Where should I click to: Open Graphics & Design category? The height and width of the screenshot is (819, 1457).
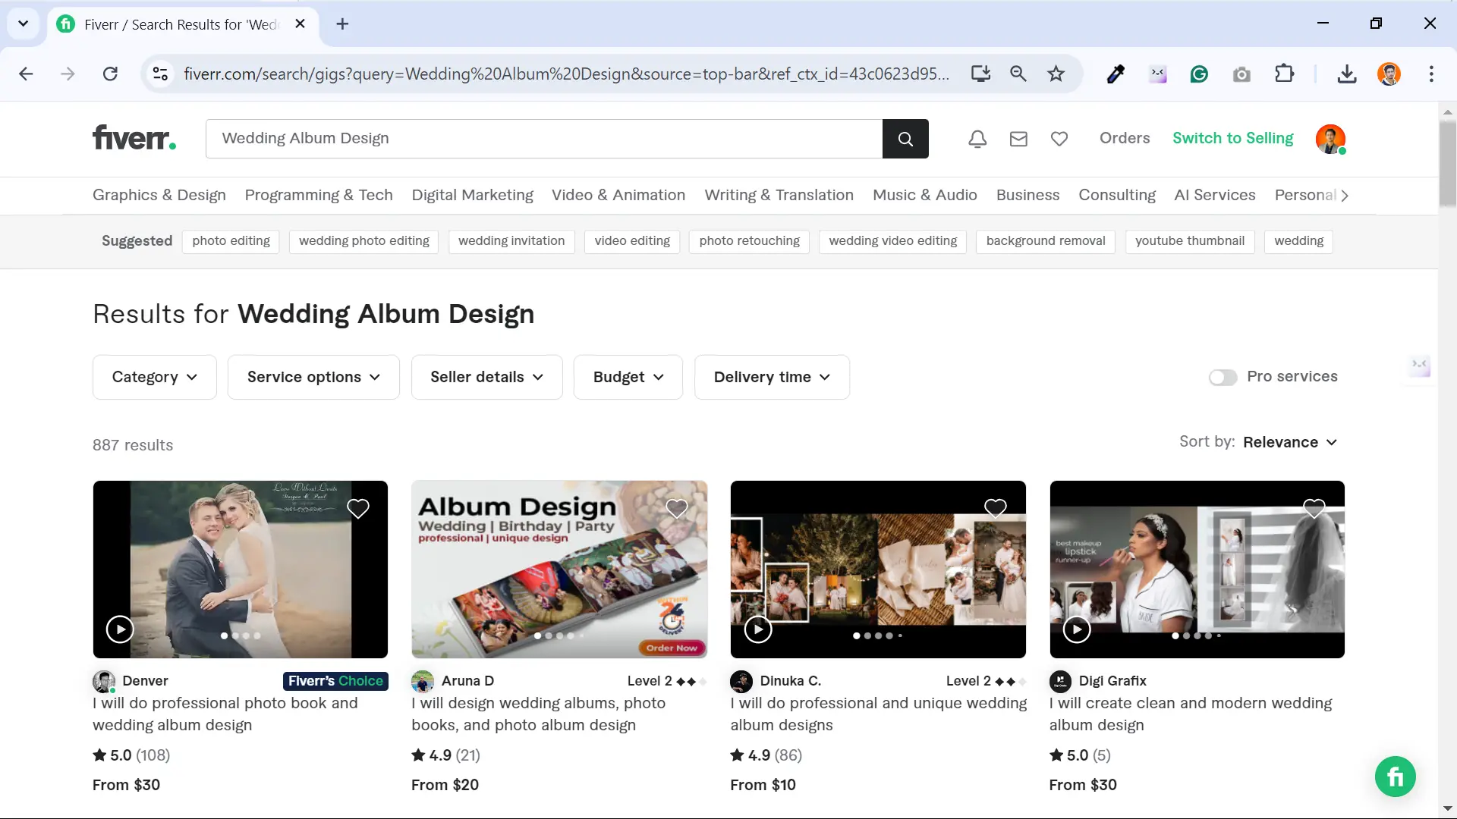point(159,195)
